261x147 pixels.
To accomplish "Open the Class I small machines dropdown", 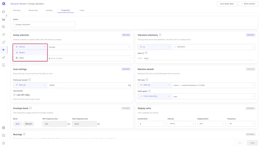I will [x=213, y=85].
